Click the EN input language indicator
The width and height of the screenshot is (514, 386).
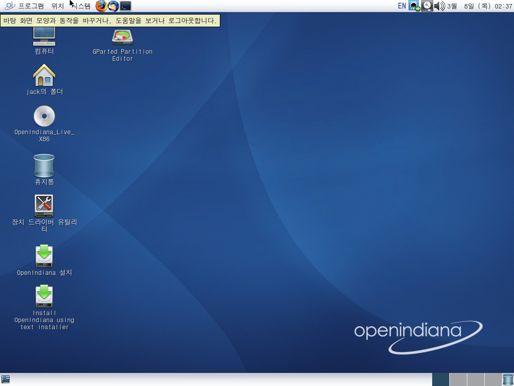tap(402, 6)
